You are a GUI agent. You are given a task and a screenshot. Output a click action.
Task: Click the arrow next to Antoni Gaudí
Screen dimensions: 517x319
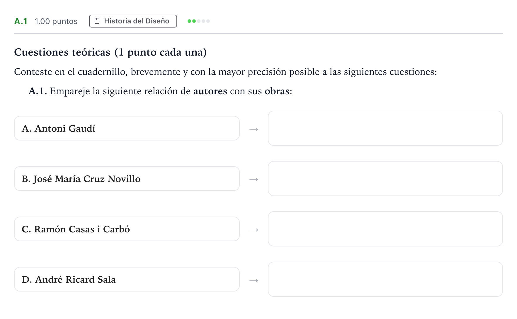(254, 129)
